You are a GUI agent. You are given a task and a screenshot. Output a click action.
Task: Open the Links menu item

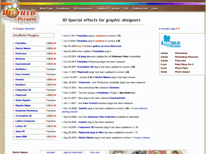pyautogui.click(x=155, y=8)
